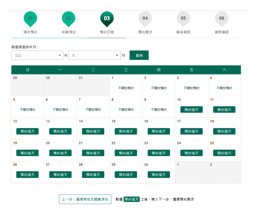Reserve June 18 using 預約這天

[224, 131]
